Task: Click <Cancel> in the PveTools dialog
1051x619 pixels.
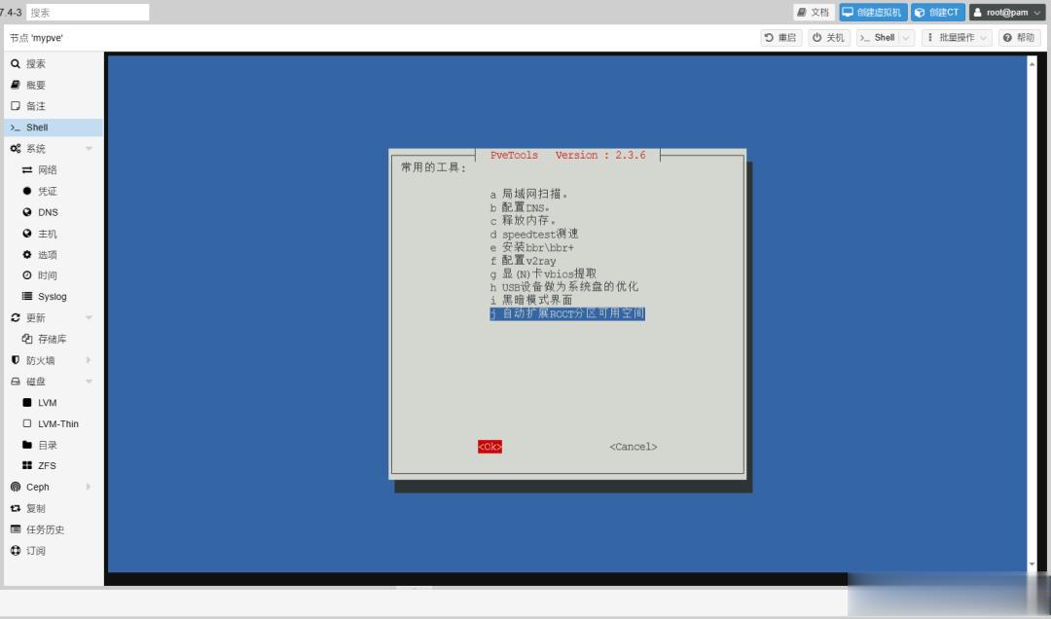Action: (x=634, y=447)
